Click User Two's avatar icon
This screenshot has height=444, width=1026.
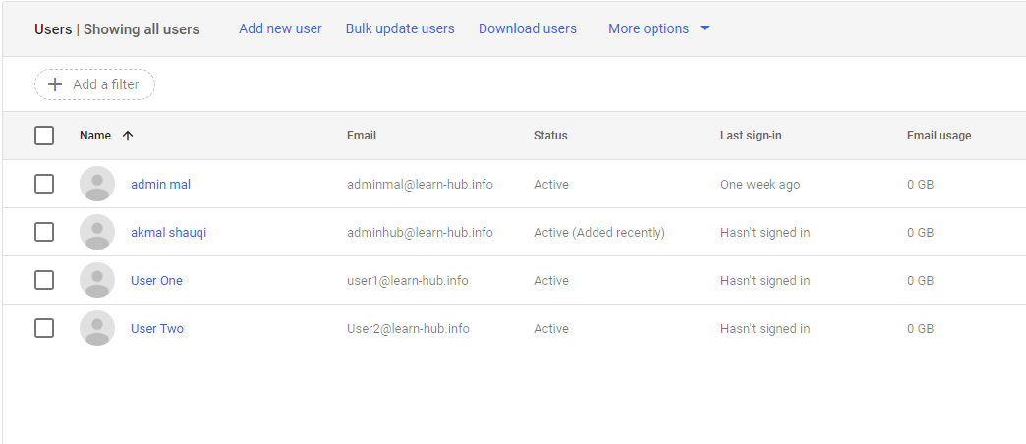(96, 328)
